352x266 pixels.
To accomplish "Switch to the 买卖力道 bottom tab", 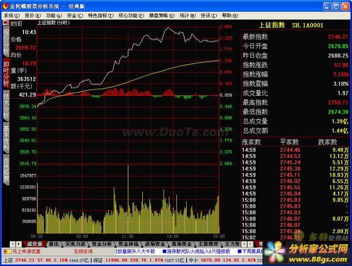I will (75, 244).
